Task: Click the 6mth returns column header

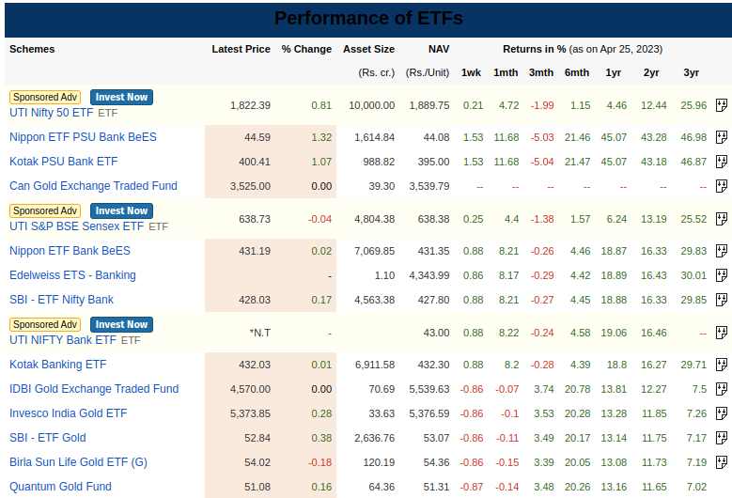Action: (577, 72)
